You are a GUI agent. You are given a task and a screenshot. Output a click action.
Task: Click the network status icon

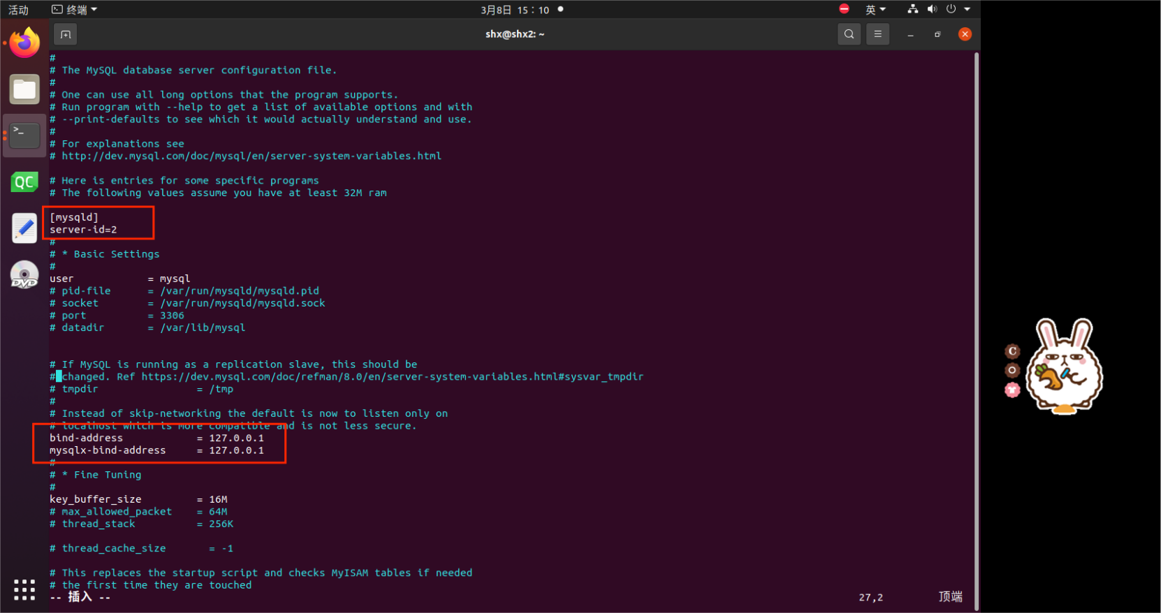coord(912,10)
